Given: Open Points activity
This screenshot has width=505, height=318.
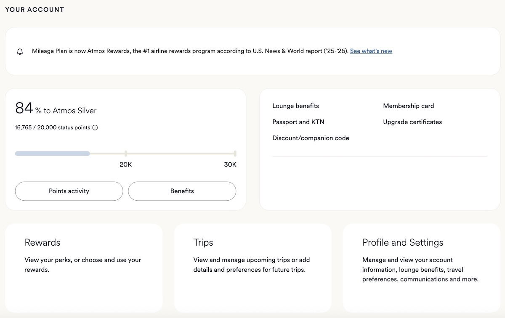Looking at the screenshot, I should pyautogui.click(x=69, y=191).
